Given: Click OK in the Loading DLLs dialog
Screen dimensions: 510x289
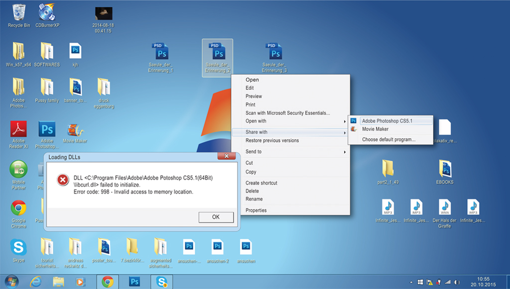Looking at the screenshot, I should tap(216, 217).
